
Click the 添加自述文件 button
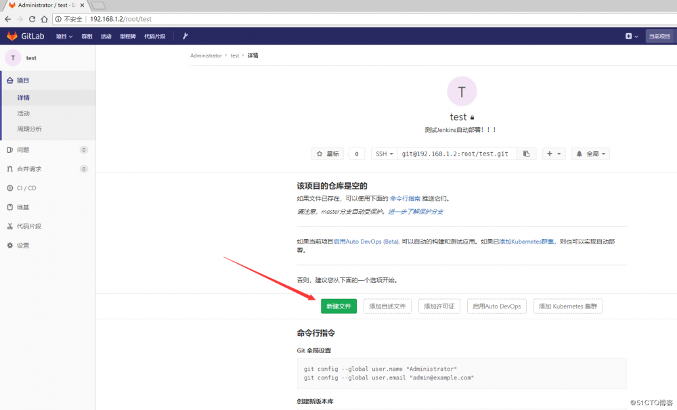pyautogui.click(x=387, y=306)
